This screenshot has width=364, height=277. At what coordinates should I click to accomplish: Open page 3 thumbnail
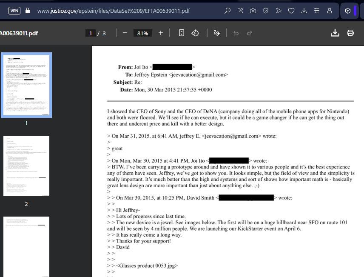26,246
